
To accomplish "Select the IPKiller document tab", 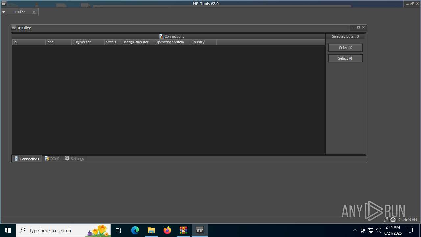I will (x=19, y=12).
